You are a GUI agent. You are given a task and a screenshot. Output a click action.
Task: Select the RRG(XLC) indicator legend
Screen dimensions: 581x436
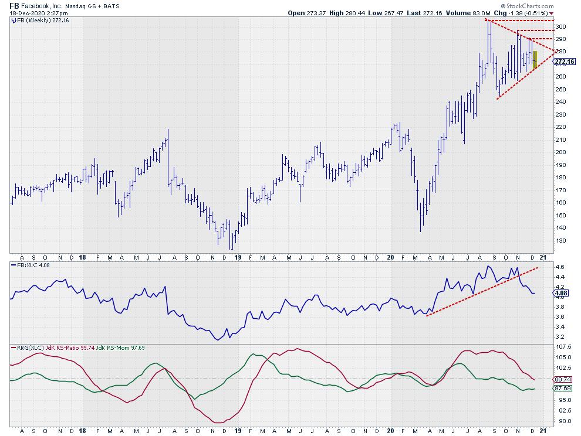pos(26,348)
